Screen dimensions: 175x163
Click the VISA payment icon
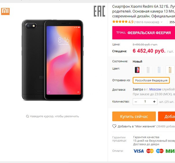138,151
